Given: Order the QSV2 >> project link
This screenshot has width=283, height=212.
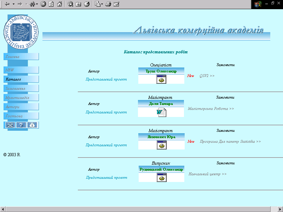Looking at the screenshot, I should [x=207, y=76].
